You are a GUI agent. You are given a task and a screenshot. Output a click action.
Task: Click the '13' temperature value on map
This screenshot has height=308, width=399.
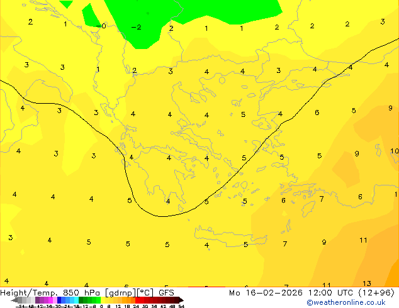tap(367, 283)
